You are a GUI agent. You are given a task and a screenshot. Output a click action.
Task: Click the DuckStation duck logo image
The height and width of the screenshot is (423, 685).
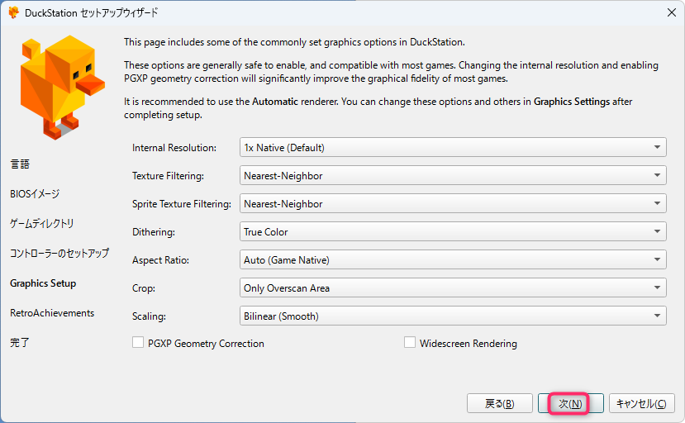coord(61,87)
